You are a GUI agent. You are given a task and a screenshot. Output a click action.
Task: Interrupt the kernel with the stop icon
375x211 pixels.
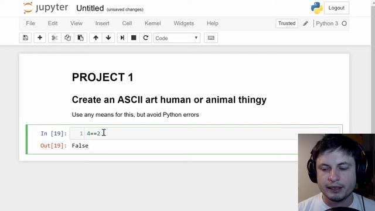pyautogui.click(x=134, y=38)
